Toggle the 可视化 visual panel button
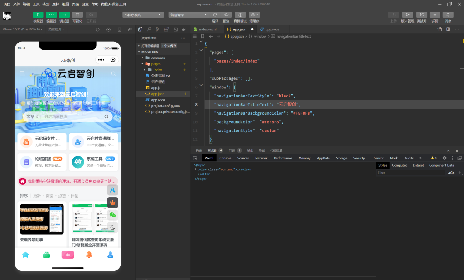Screen dimensions: 464x280 (77, 15)
